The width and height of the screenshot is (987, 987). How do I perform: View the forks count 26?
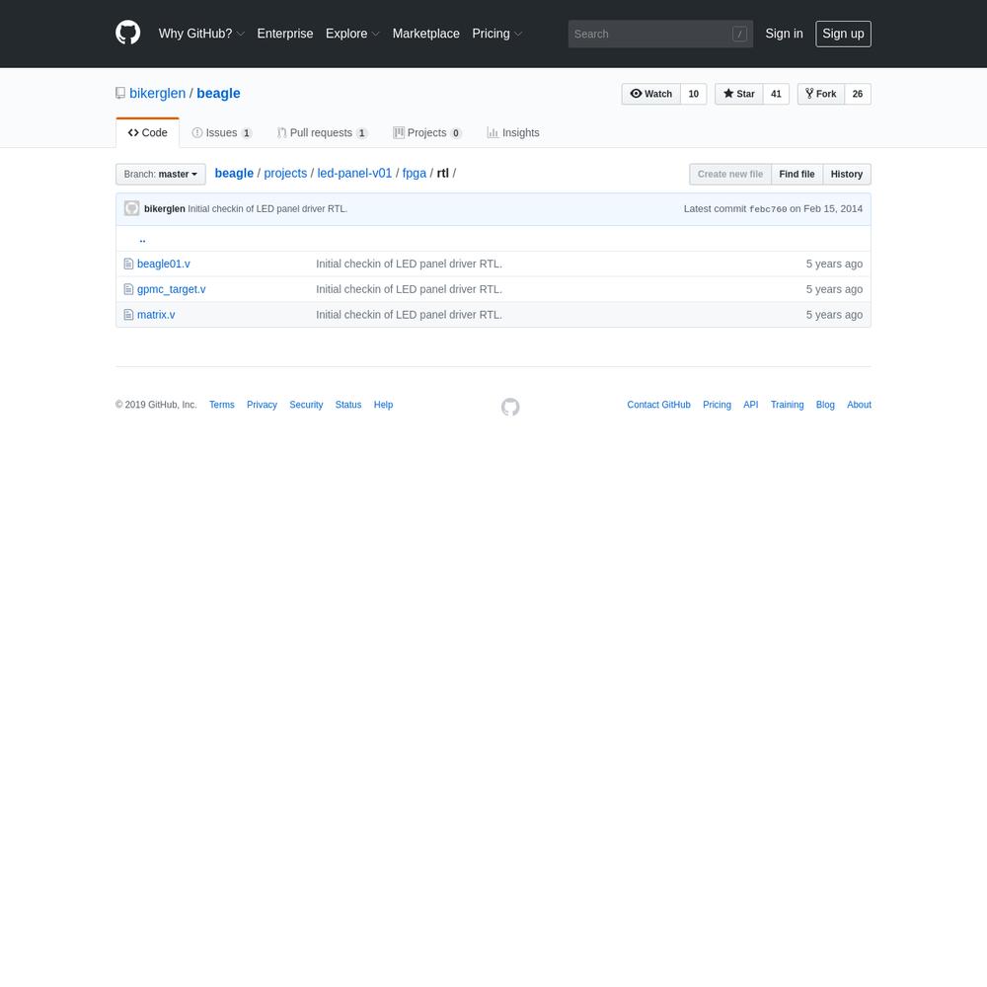tap(858, 94)
